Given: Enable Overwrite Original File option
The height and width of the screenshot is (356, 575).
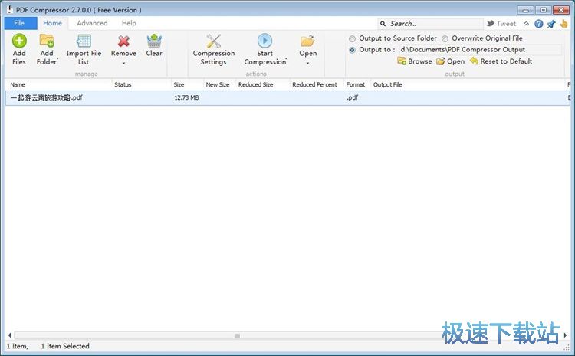Looking at the screenshot, I should tap(445, 38).
